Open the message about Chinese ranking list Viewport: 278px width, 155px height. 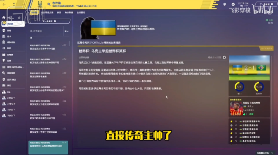point(48,117)
